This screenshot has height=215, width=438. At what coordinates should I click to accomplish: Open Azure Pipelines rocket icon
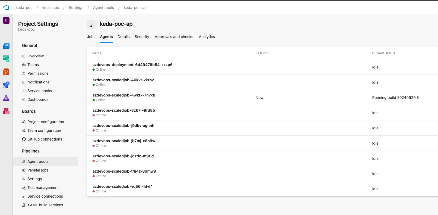[6, 85]
